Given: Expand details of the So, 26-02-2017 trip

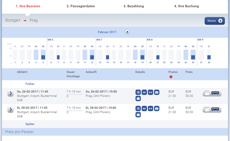Looking at the screenshot, I should 10,93.
